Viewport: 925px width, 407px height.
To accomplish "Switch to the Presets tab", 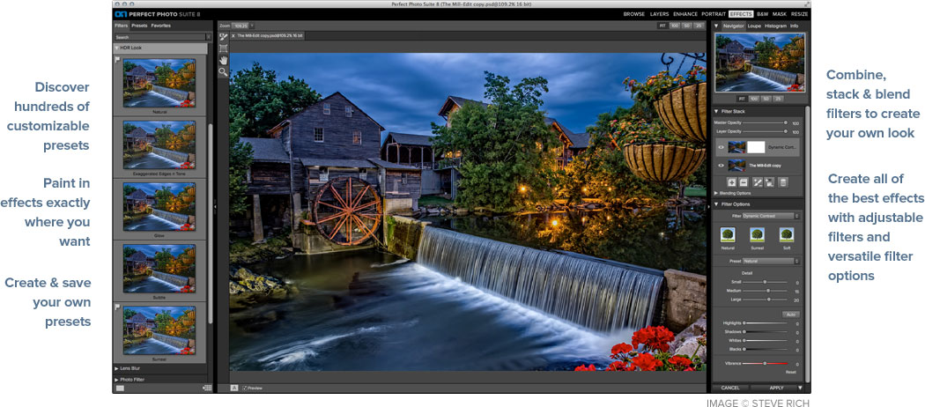I will pos(140,26).
